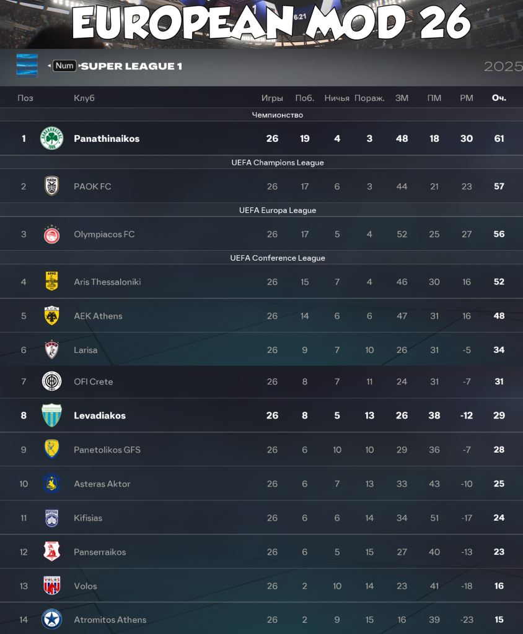Image resolution: width=523 pixels, height=634 pixels.
Task: Select the Volos club crest
Action: pyautogui.click(x=51, y=586)
